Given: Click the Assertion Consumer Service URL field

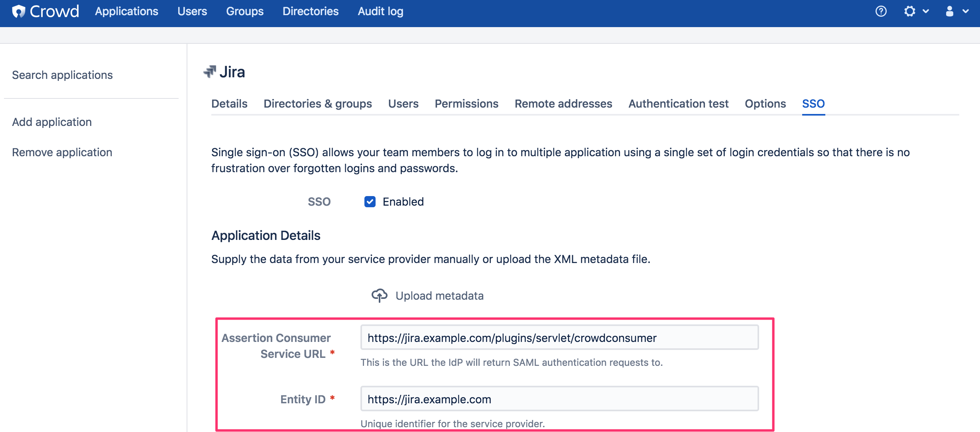Looking at the screenshot, I should [559, 338].
